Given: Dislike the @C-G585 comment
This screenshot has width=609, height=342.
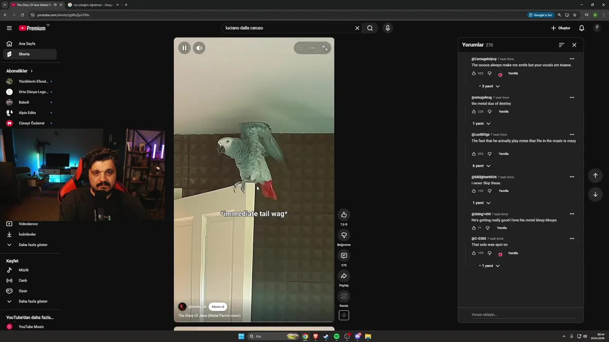Looking at the screenshot, I should click(490, 253).
